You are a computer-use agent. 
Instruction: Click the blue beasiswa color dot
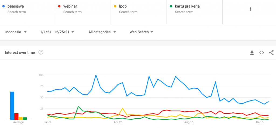point(3,6)
